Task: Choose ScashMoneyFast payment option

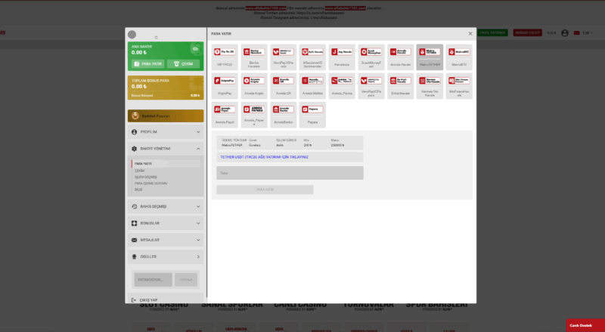Action: coord(371,57)
